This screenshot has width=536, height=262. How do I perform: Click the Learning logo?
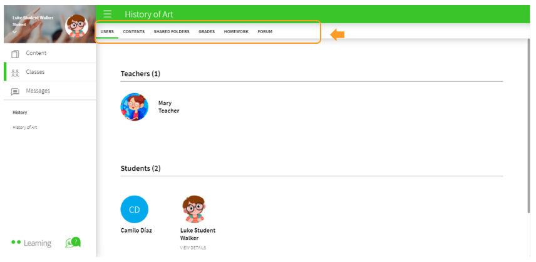(x=31, y=243)
